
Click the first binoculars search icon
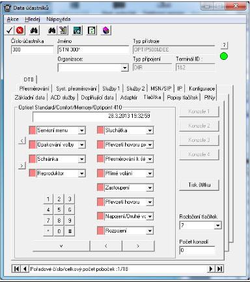[x=34, y=31]
